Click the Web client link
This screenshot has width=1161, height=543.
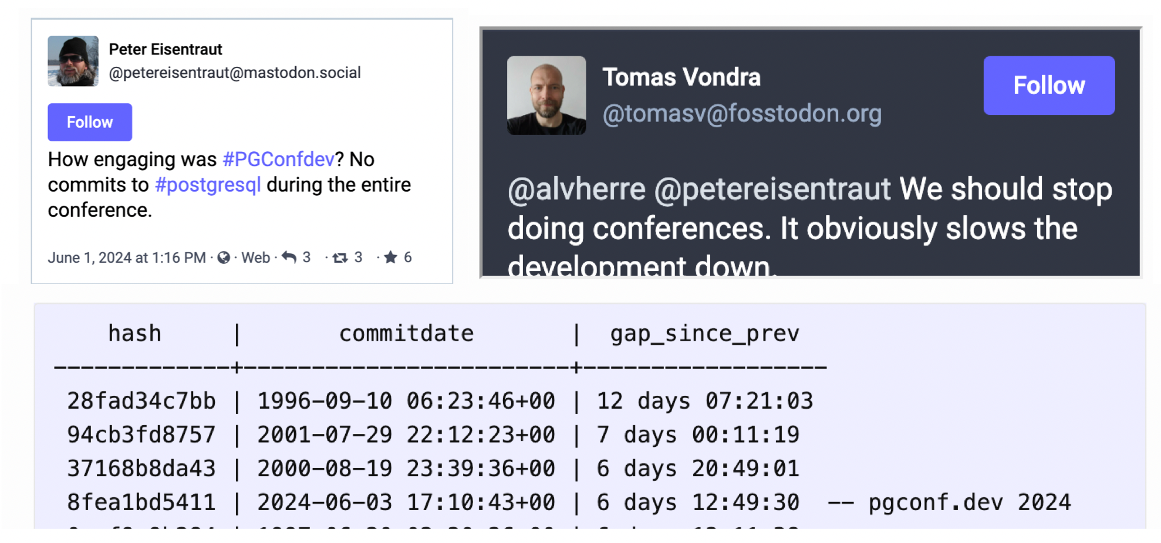click(256, 257)
